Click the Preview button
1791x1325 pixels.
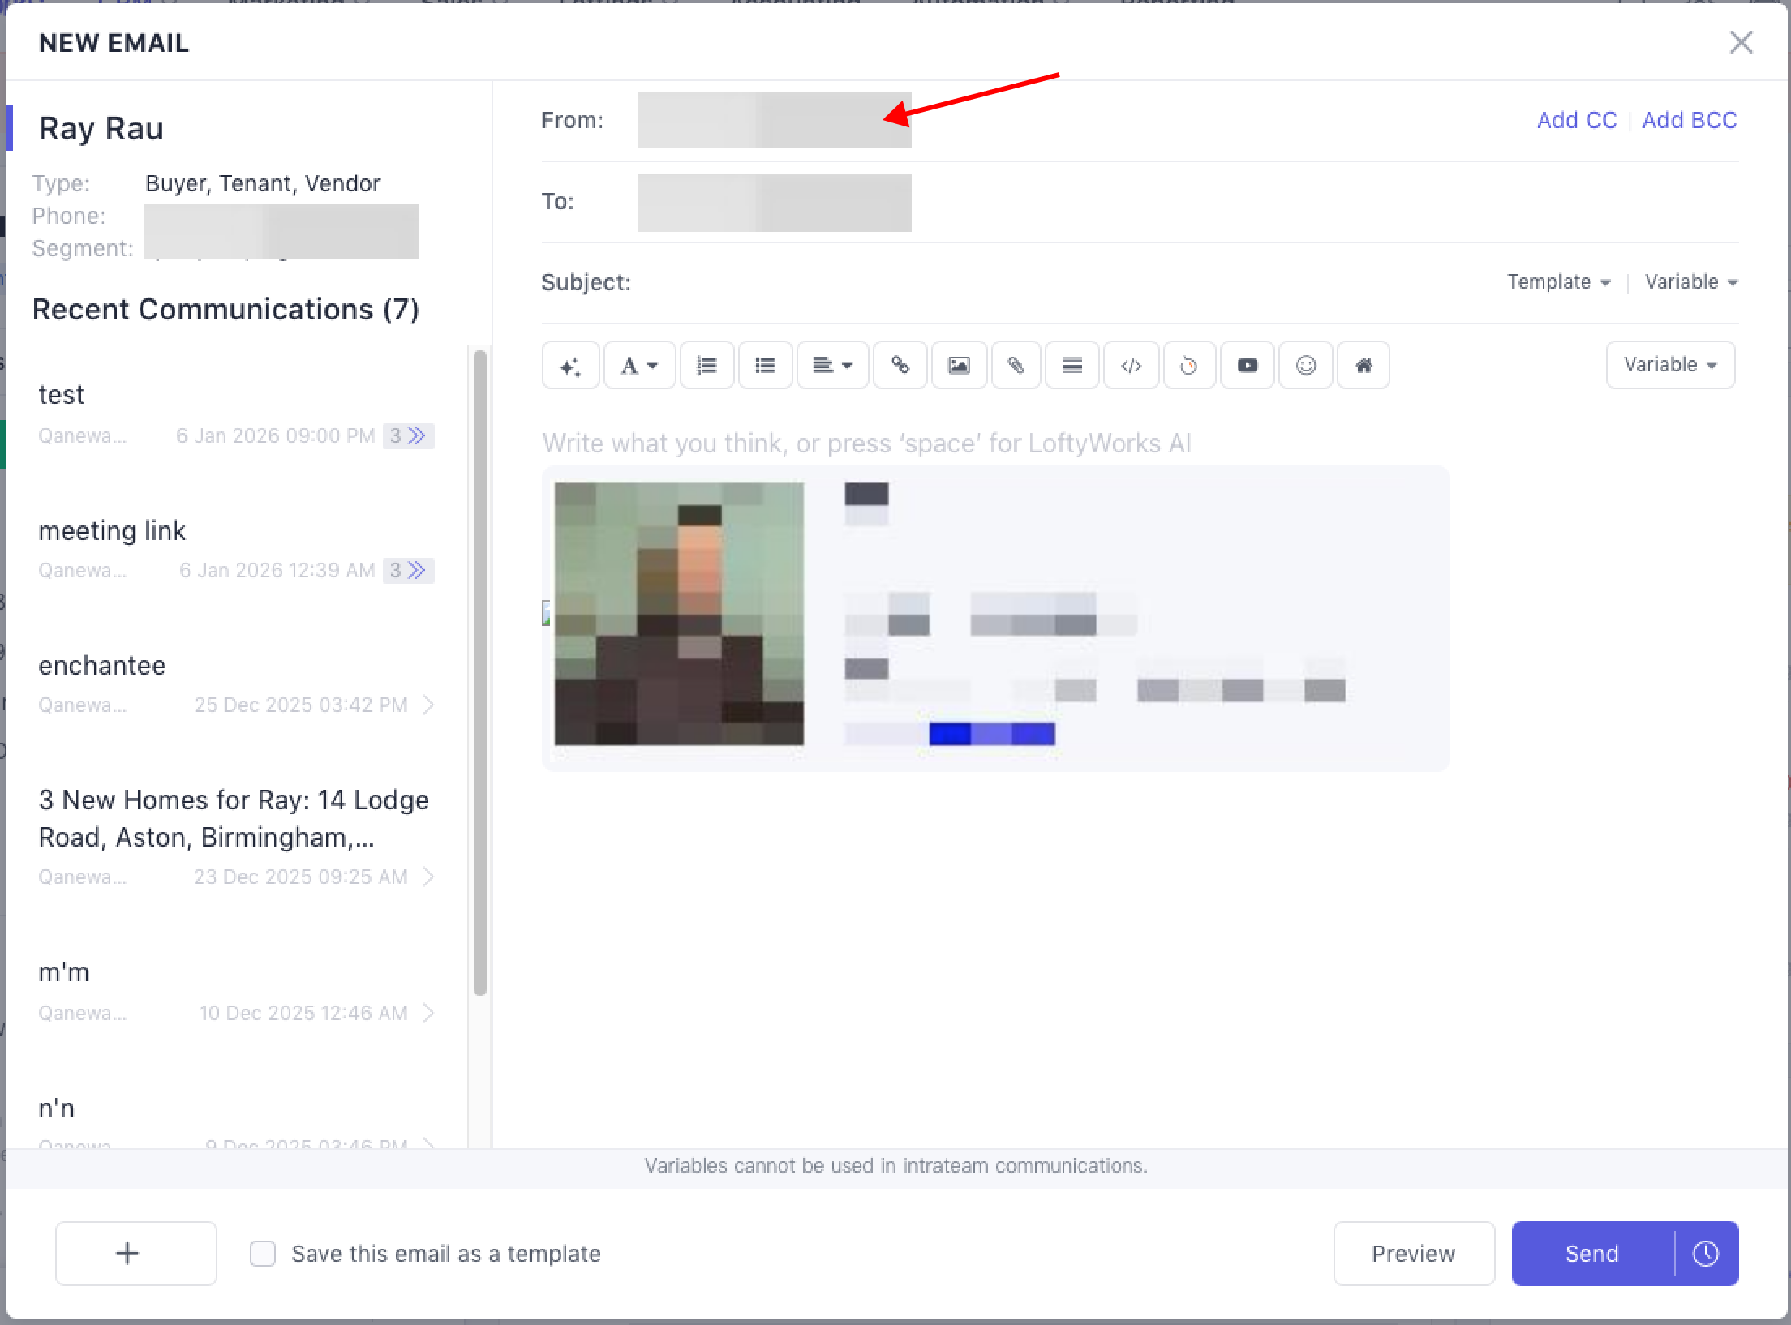click(x=1413, y=1254)
